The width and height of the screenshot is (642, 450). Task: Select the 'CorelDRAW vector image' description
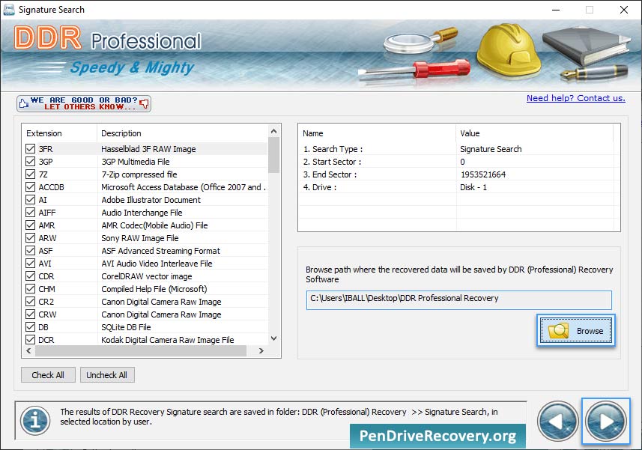(147, 276)
